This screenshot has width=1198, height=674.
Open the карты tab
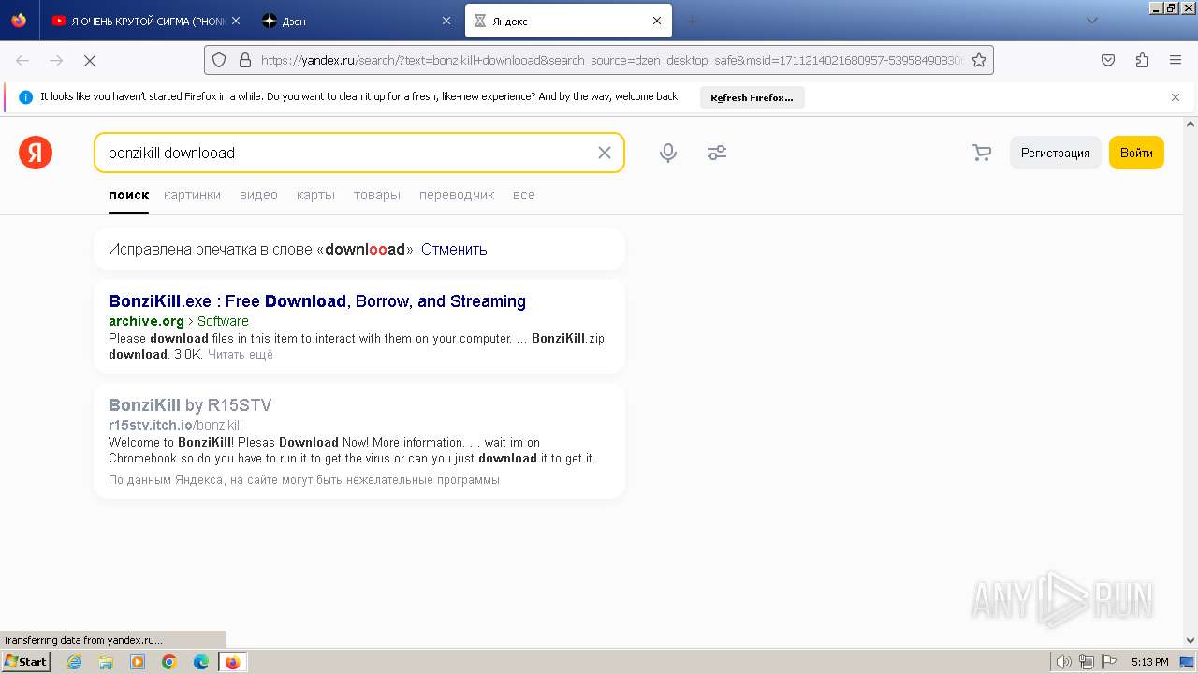pyautogui.click(x=315, y=195)
